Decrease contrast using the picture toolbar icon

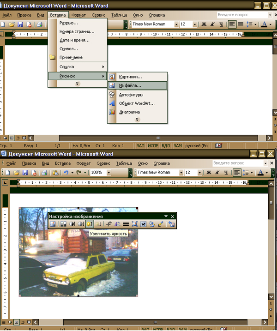coord(81,224)
